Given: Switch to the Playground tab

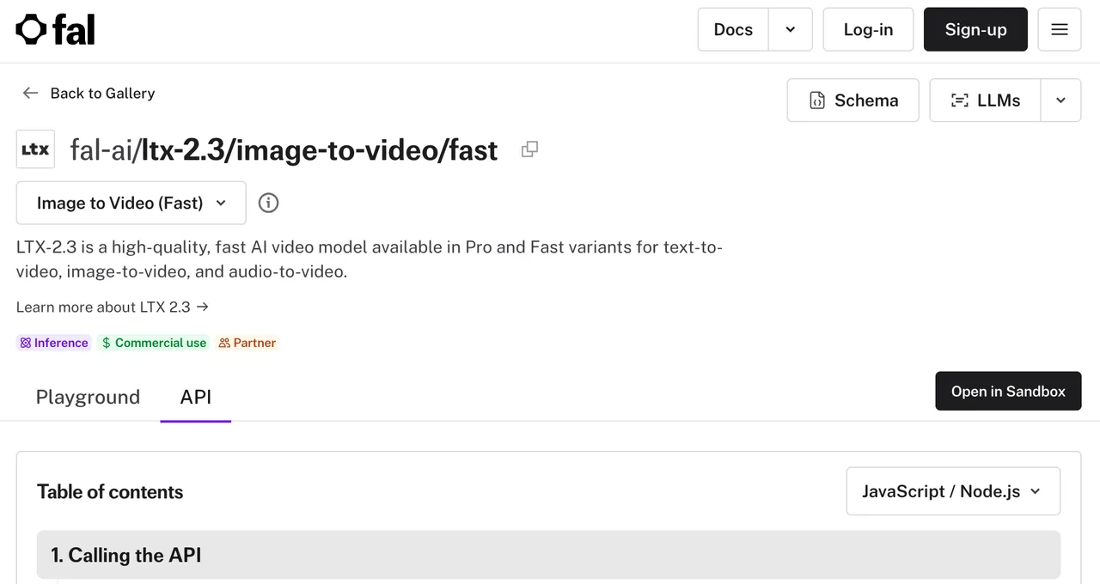Looking at the screenshot, I should point(88,397).
